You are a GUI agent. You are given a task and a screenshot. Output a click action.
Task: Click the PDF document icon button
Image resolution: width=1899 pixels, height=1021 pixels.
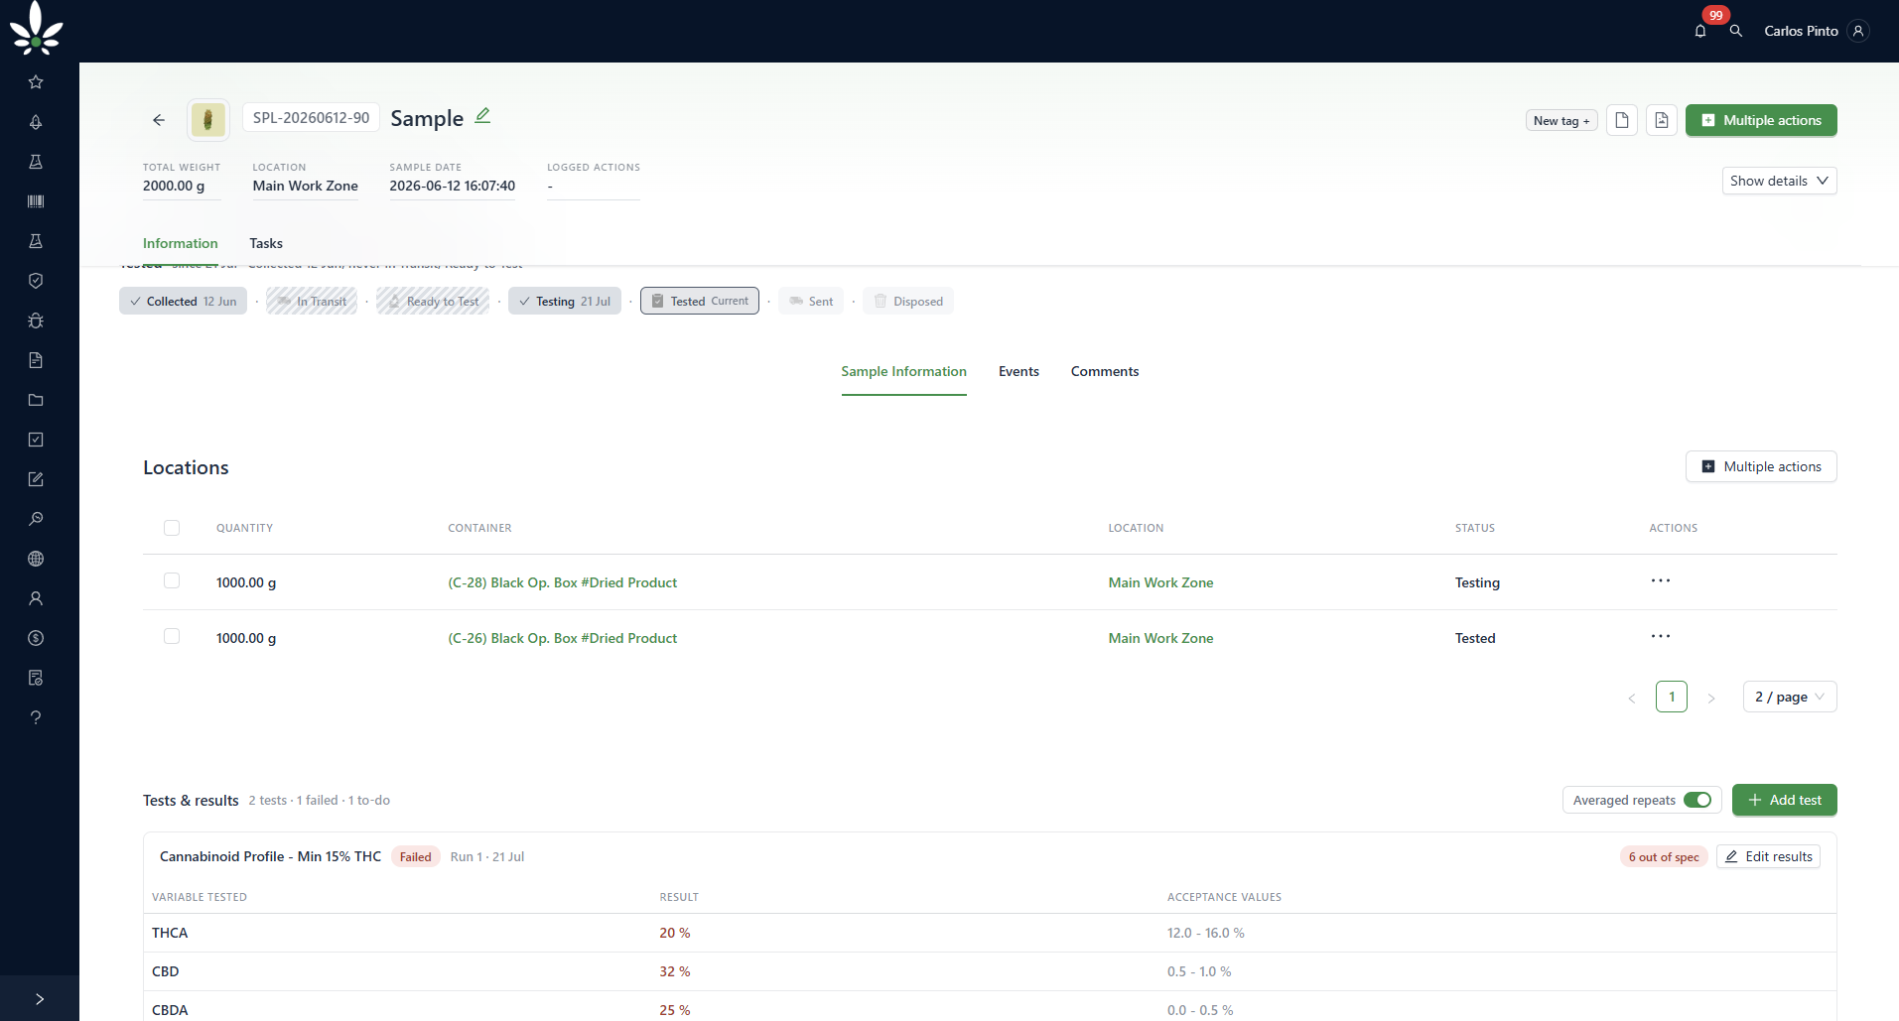[1662, 120]
